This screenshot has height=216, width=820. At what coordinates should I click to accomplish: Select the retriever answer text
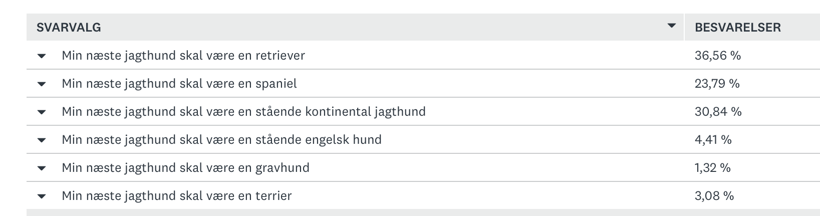tap(183, 56)
